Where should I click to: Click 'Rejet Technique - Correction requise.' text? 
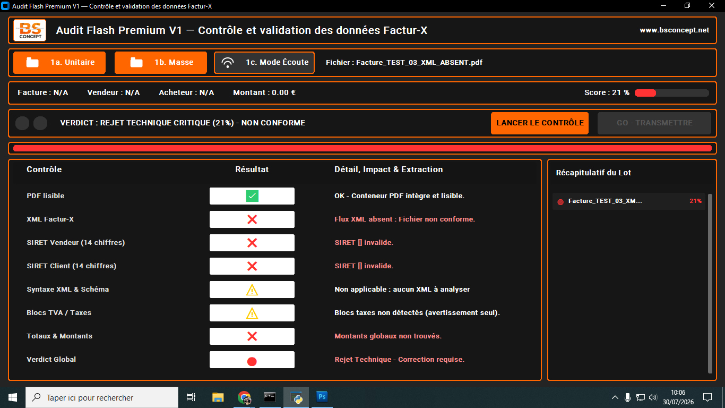coord(399,360)
